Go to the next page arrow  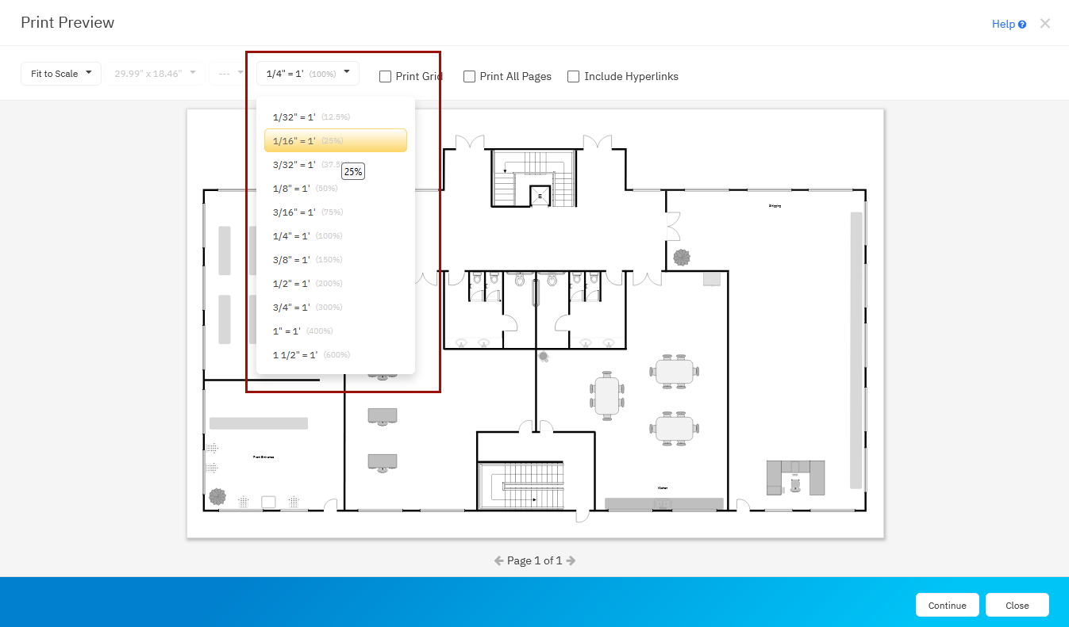coord(571,560)
